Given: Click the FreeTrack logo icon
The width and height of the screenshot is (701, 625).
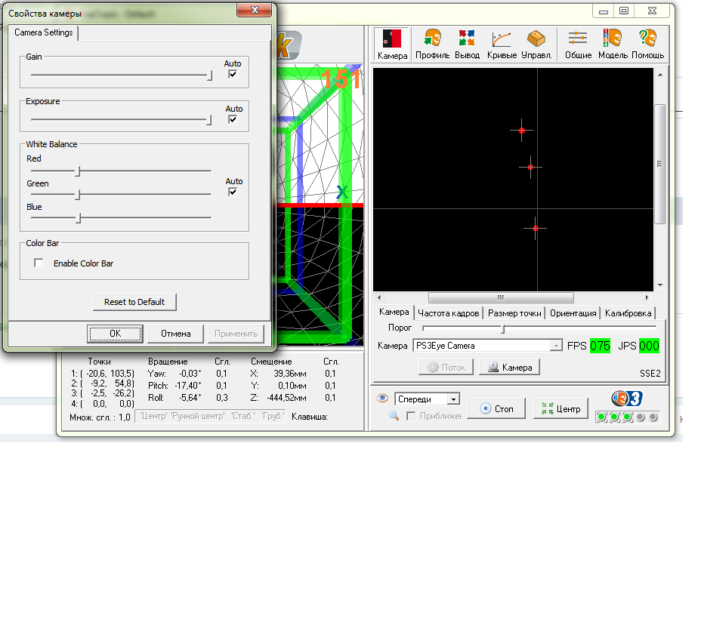Looking at the screenshot, I should (x=627, y=398).
